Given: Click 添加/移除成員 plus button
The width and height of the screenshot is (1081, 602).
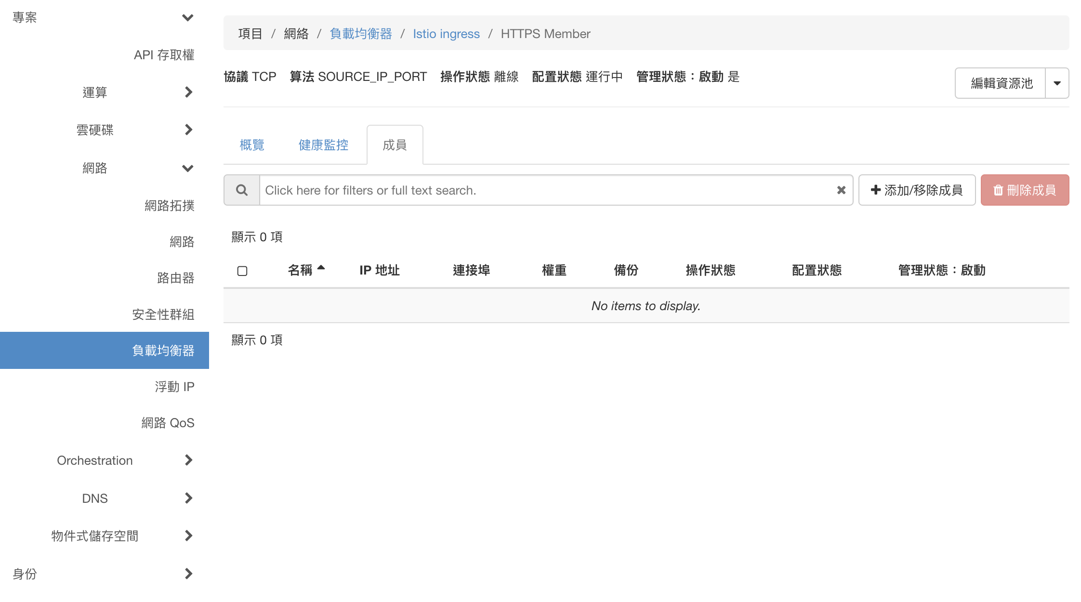Looking at the screenshot, I should pyautogui.click(x=917, y=190).
